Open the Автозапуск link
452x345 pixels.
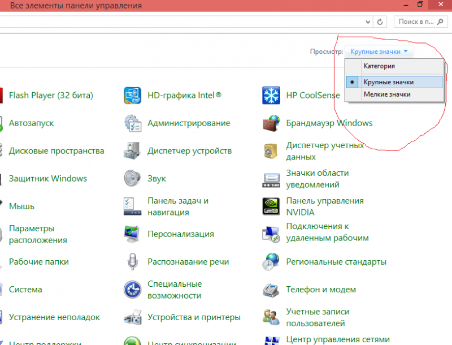coord(32,123)
